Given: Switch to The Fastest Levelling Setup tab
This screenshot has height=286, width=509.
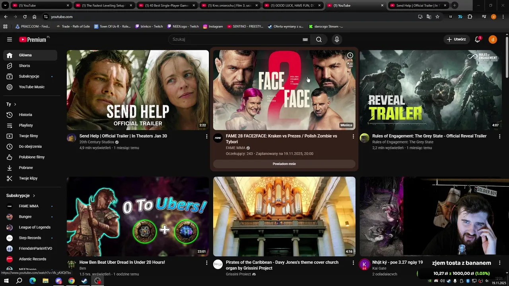Looking at the screenshot, I should 104,6.
